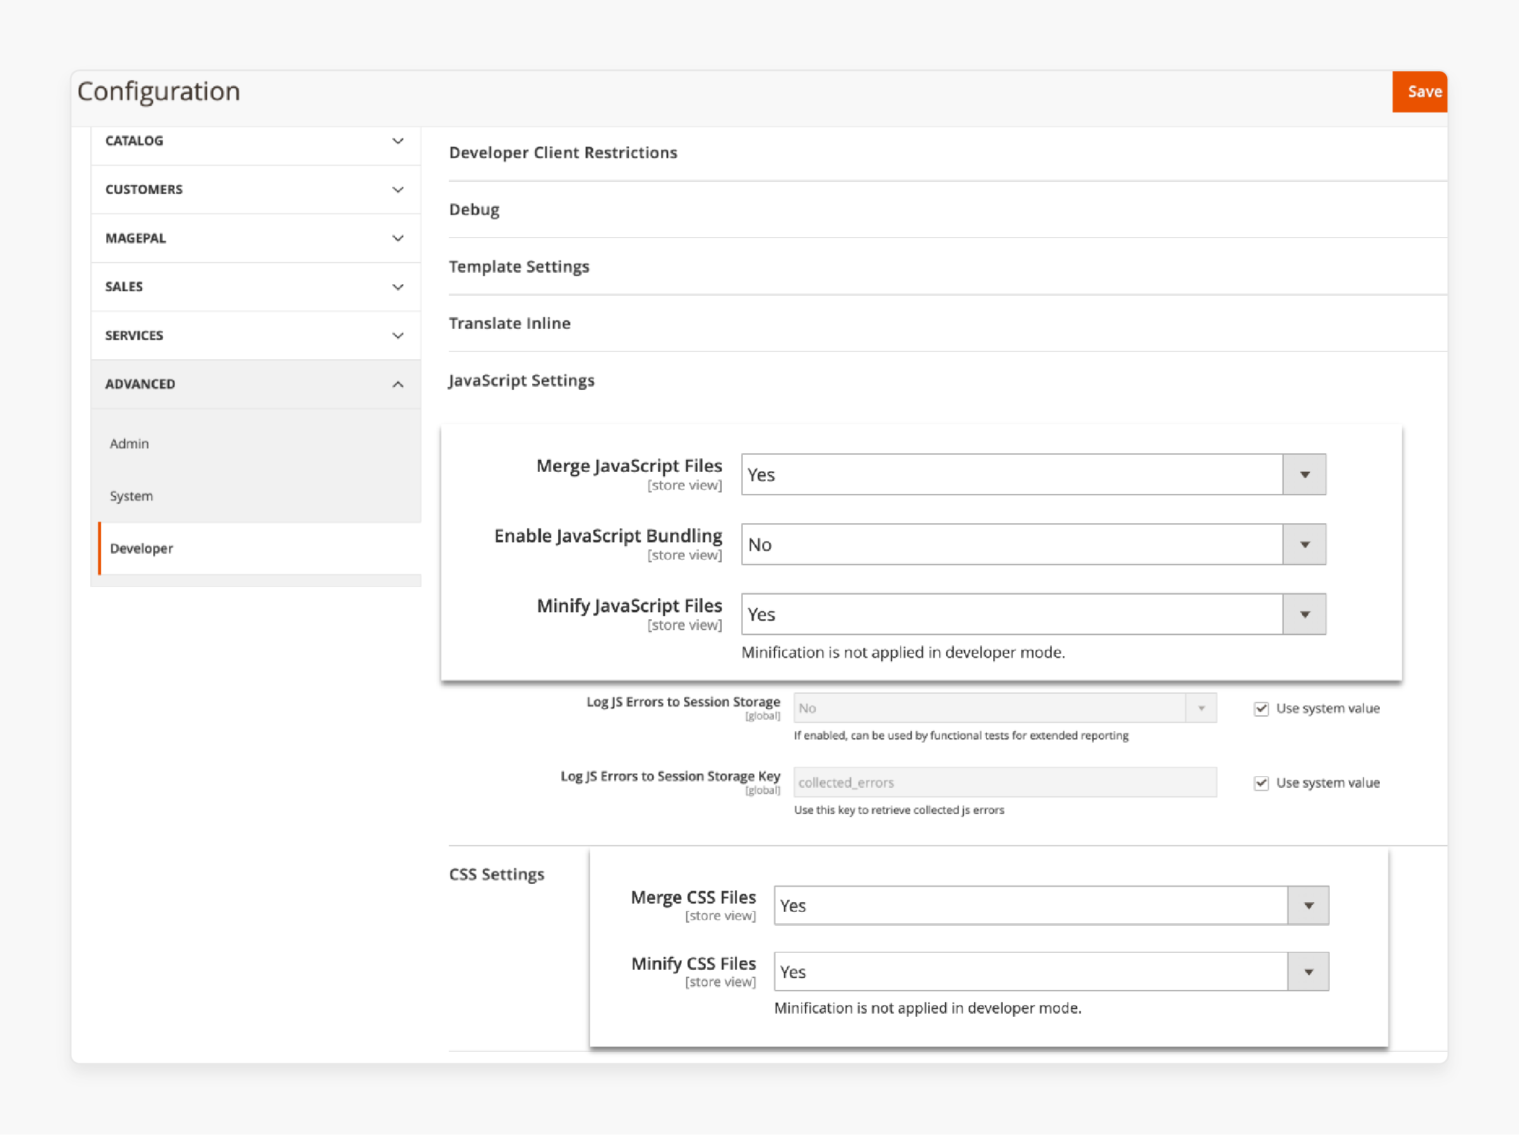Screen dimensions: 1519x1135
Task: Open the Developer Client Restrictions section
Action: (x=563, y=153)
